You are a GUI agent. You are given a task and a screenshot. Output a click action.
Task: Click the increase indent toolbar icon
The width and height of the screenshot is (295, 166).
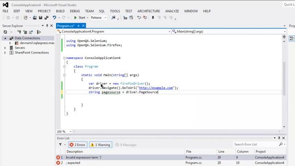pos(131,18)
